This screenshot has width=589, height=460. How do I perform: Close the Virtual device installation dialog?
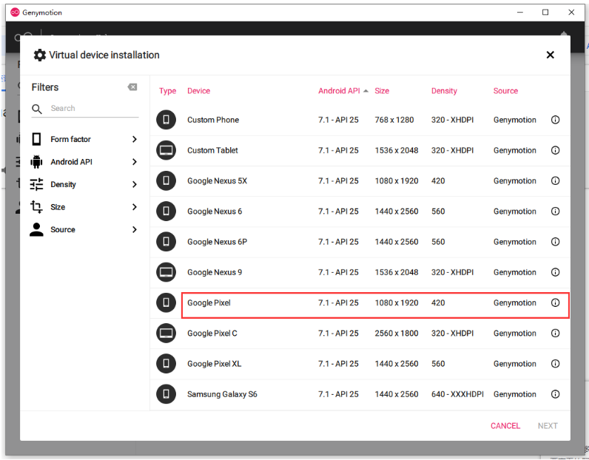[551, 55]
